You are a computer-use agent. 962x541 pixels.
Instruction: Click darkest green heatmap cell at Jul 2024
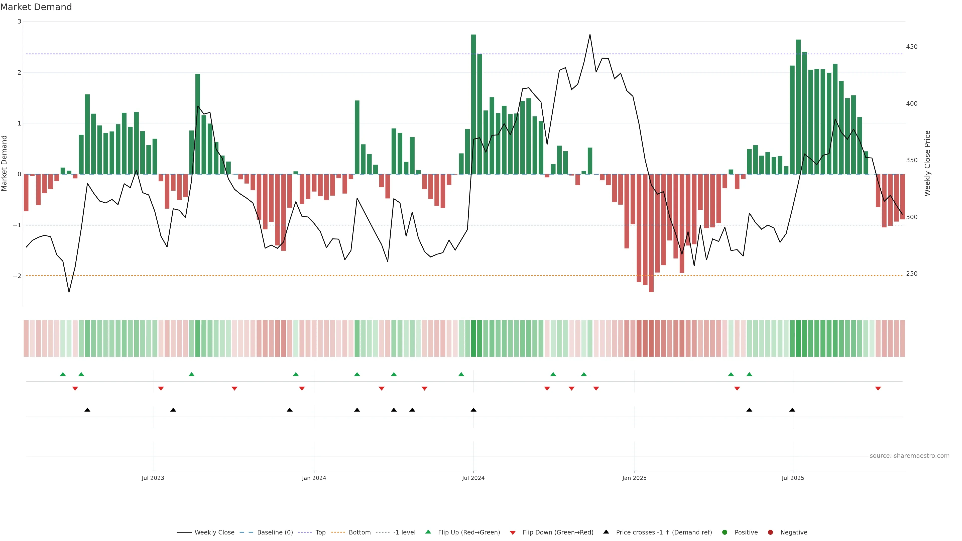click(473, 338)
